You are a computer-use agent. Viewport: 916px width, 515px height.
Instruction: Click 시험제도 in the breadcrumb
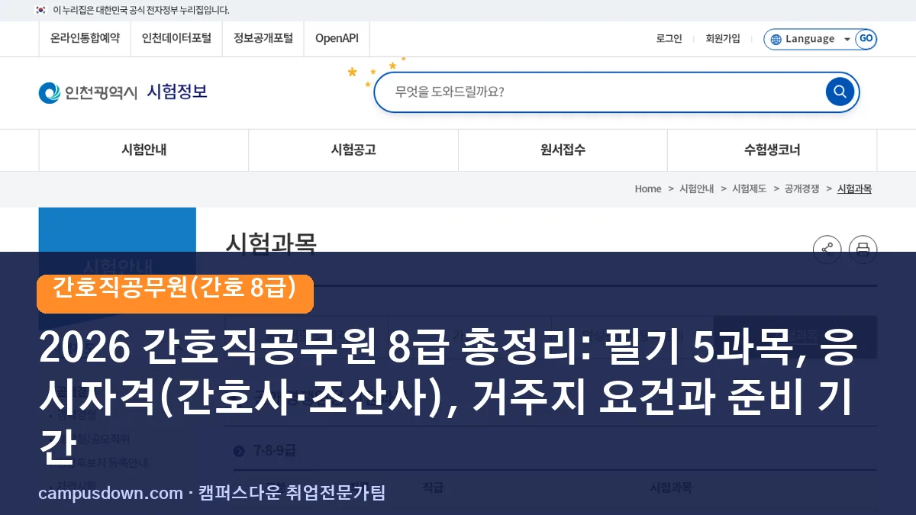[x=749, y=189]
